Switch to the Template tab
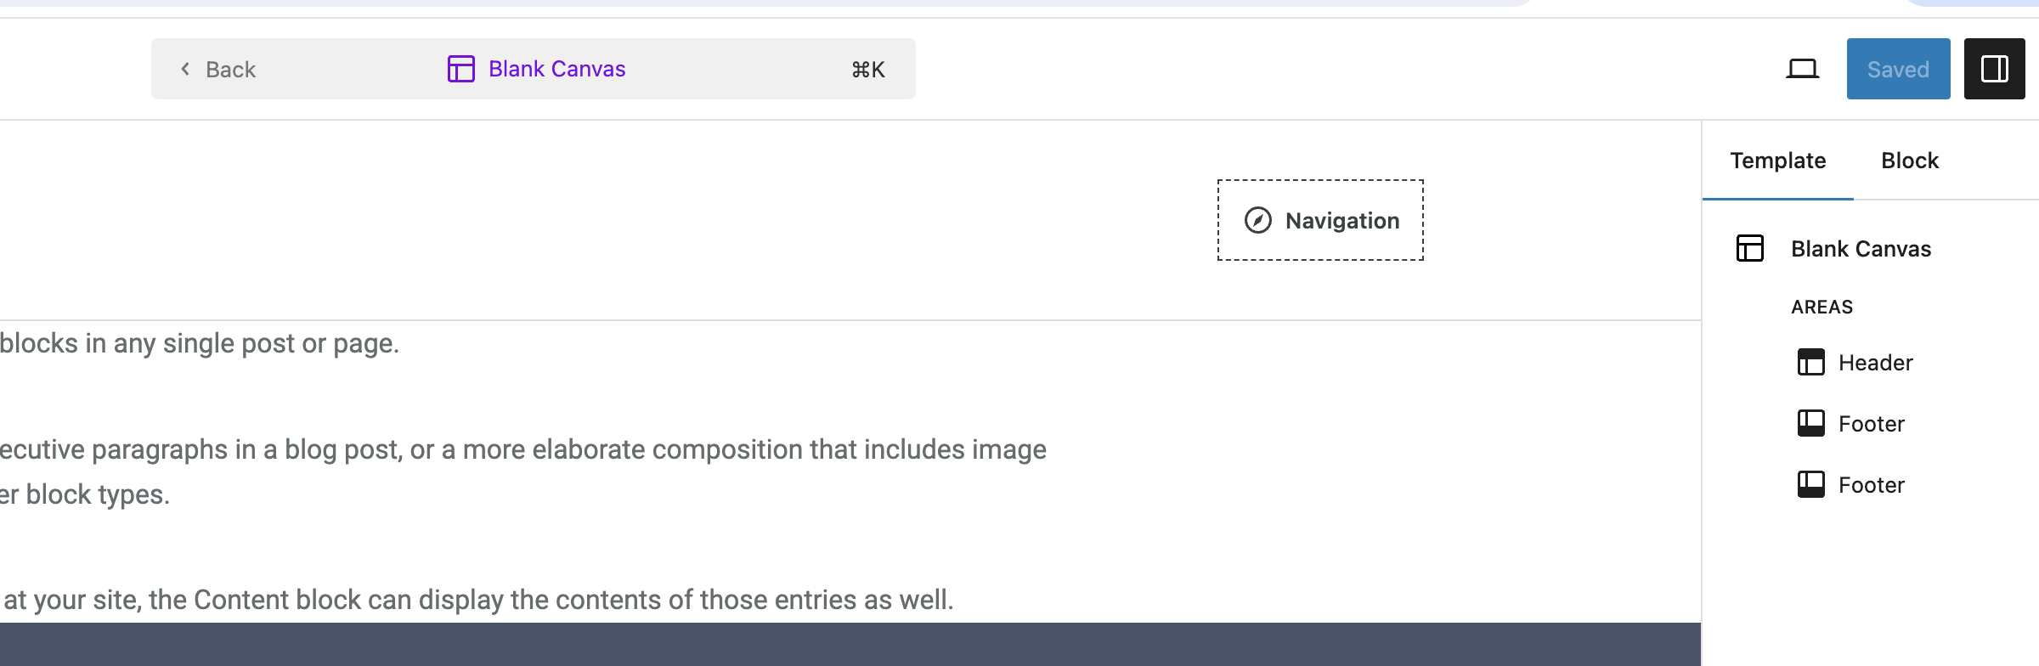This screenshot has width=2039, height=666. 1777,161
